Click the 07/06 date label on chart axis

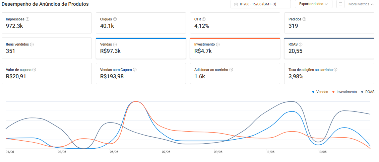pos(166,152)
